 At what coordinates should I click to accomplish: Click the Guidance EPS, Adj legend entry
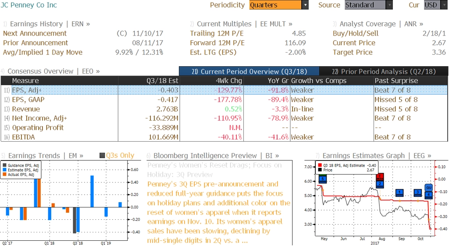pyautogui.click(x=21, y=165)
